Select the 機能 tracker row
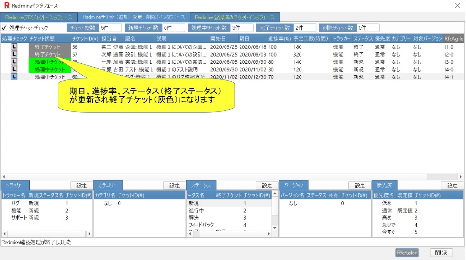 coord(47,210)
